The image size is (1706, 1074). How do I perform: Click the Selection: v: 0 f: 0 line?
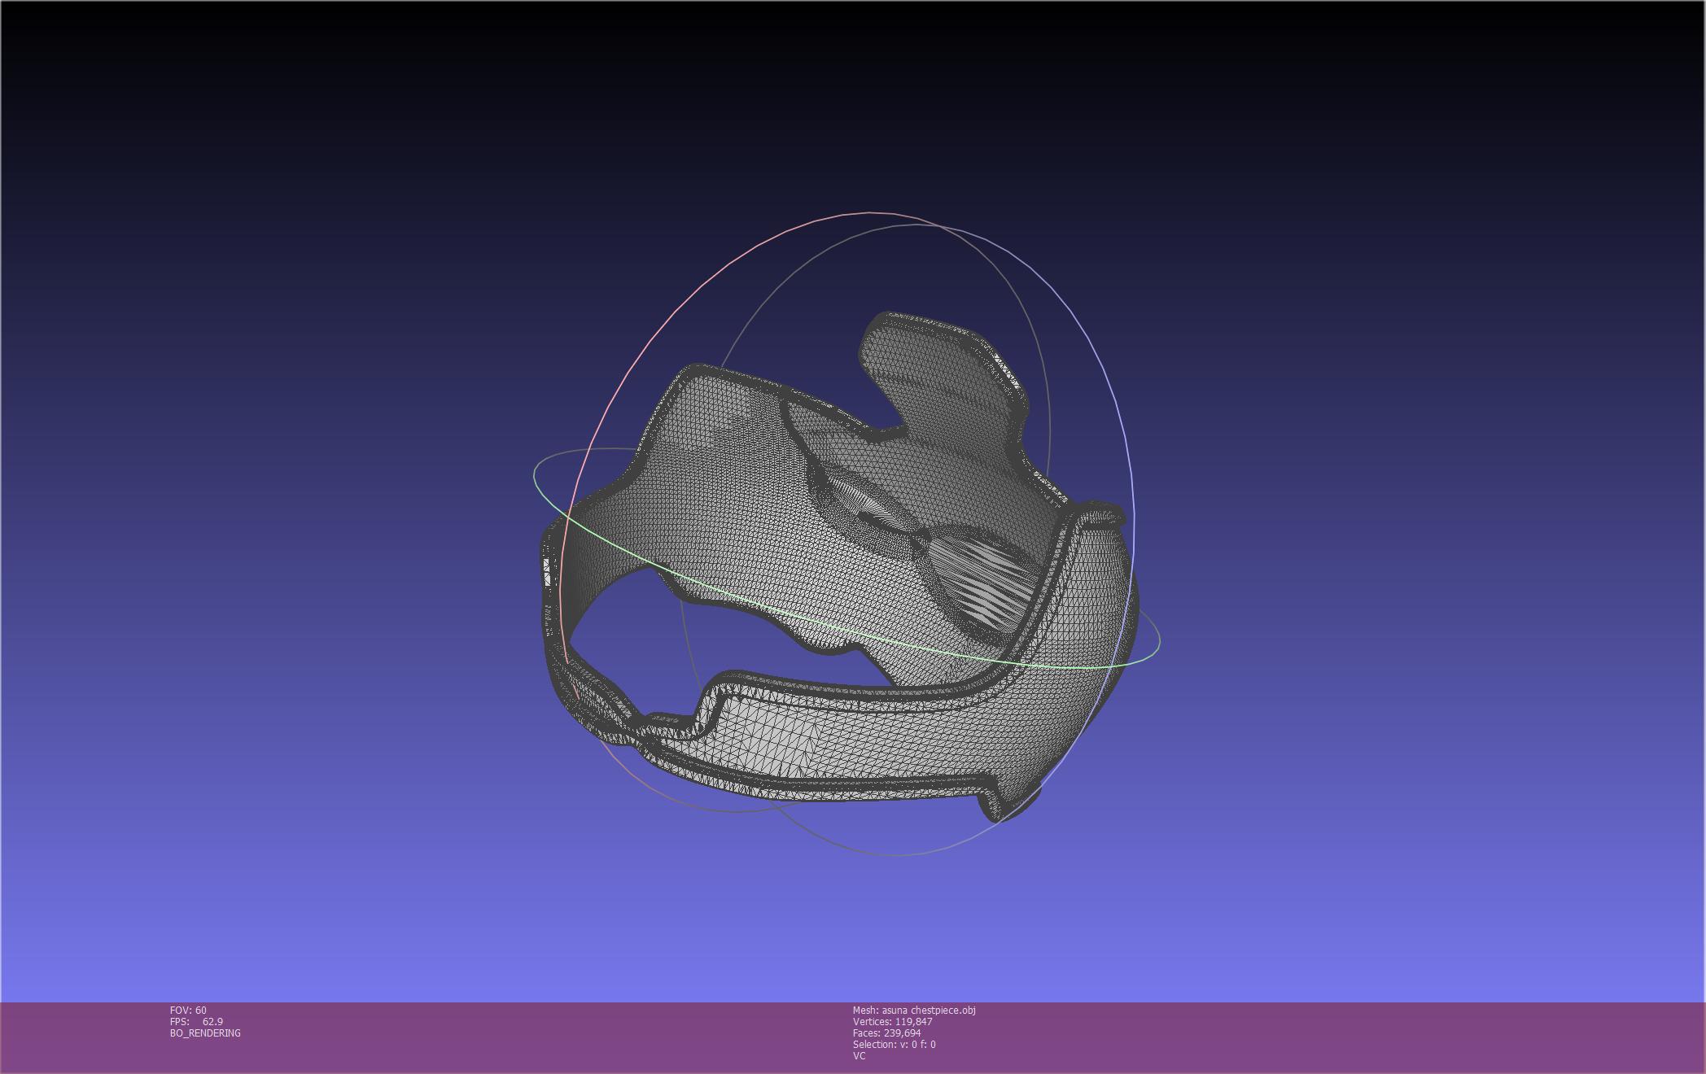tap(895, 1045)
